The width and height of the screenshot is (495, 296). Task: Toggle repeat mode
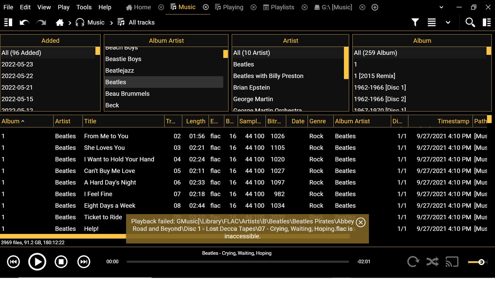[413, 262]
